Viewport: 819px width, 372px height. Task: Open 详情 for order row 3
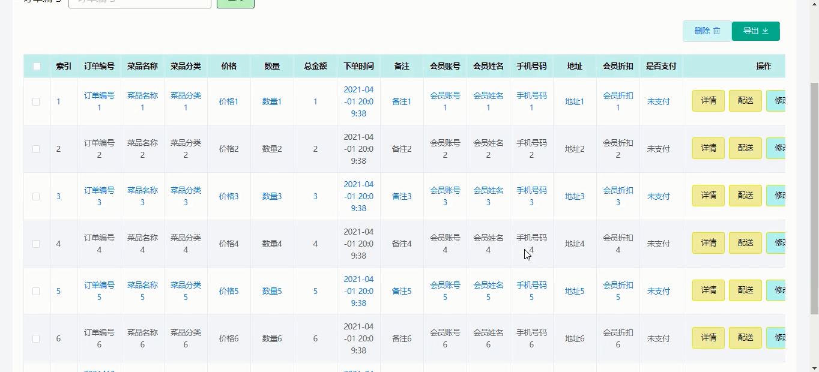click(x=709, y=196)
